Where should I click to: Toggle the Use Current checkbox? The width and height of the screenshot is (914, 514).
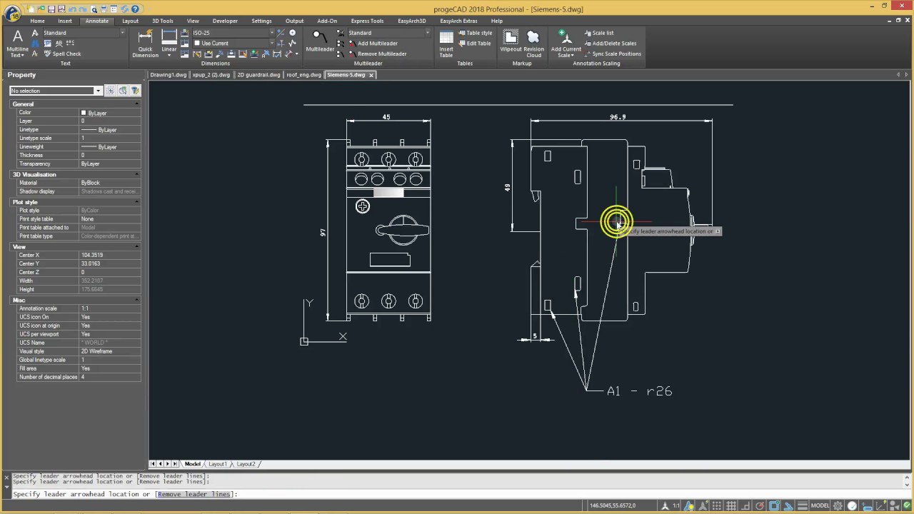(x=198, y=44)
